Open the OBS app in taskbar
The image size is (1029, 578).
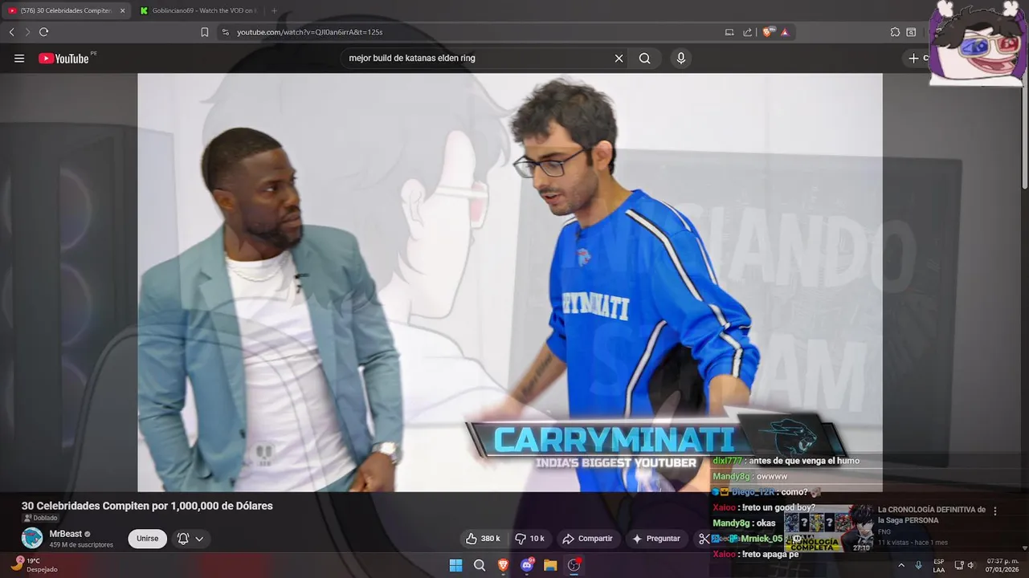(574, 565)
